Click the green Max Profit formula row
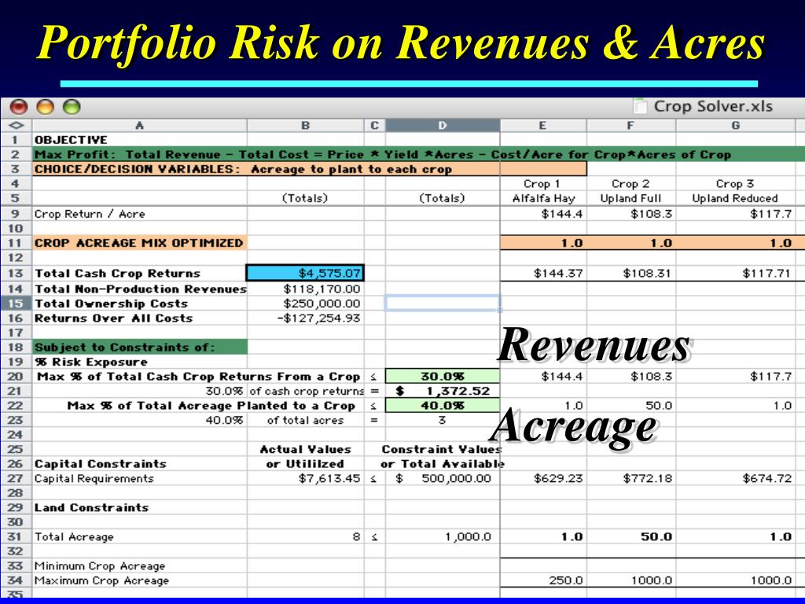Viewport: 805px width, 604px height. (x=418, y=154)
